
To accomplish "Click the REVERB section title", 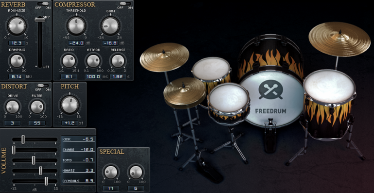I will pos(13,4).
